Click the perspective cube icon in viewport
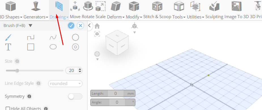This screenshot has height=110, width=262. click(135, 26)
